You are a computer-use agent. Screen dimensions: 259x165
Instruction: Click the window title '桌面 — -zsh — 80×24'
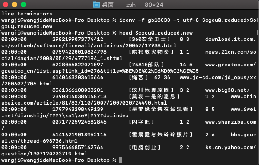132,5
